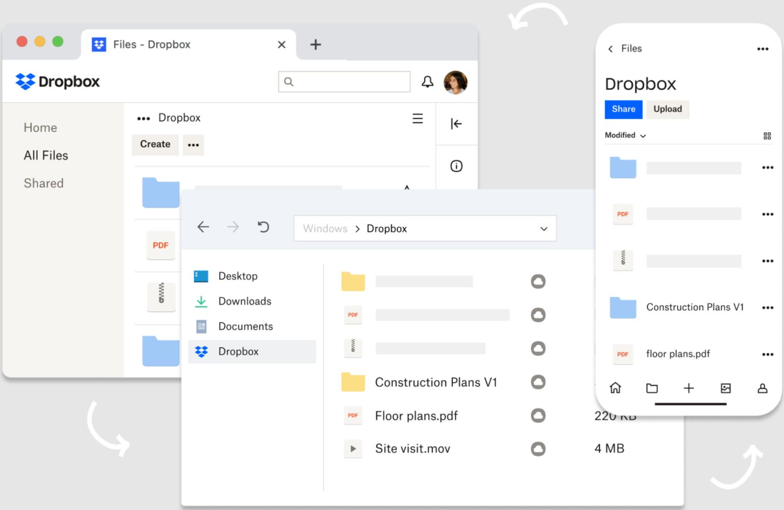784x510 pixels.
Task: Click the Site visit.mov video file icon
Action: (353, 449)
